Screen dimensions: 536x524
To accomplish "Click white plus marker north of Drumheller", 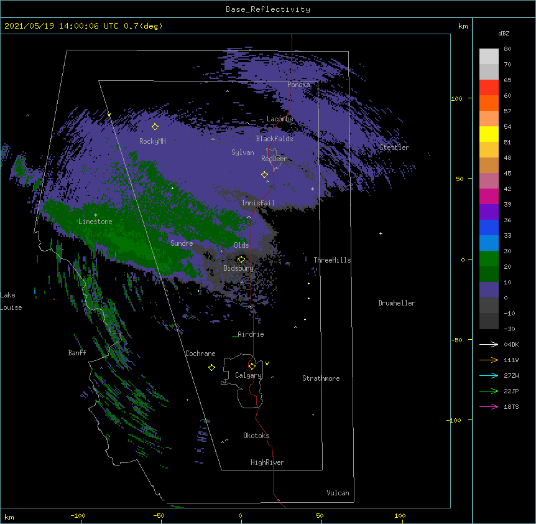I will (x=381, y=233).
